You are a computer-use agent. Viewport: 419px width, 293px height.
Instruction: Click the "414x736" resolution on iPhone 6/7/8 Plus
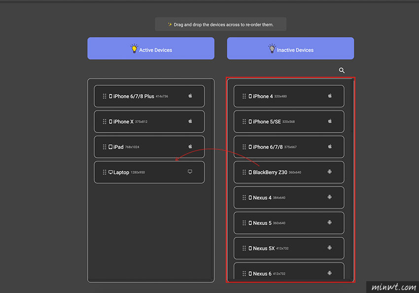pyautogui.click(x=162, y=97)
